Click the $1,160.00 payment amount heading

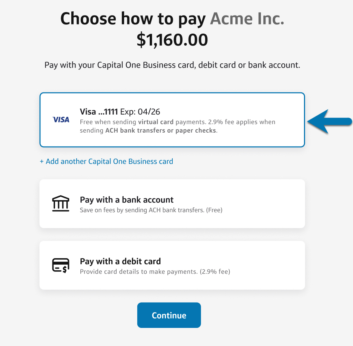(x=172, y=39)
